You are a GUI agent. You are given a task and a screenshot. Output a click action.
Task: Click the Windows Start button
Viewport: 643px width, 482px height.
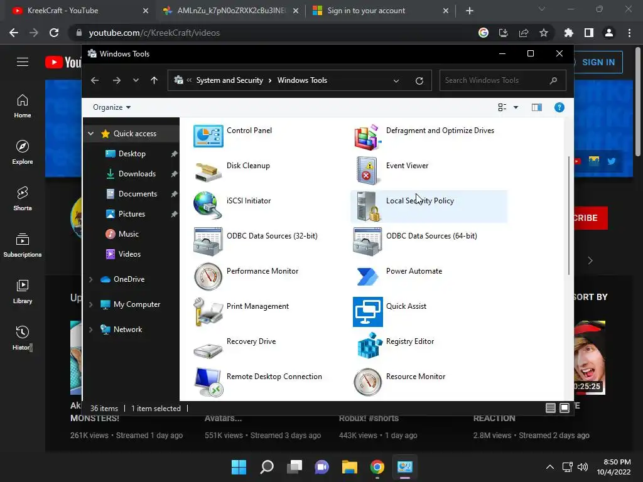point(239,467)
